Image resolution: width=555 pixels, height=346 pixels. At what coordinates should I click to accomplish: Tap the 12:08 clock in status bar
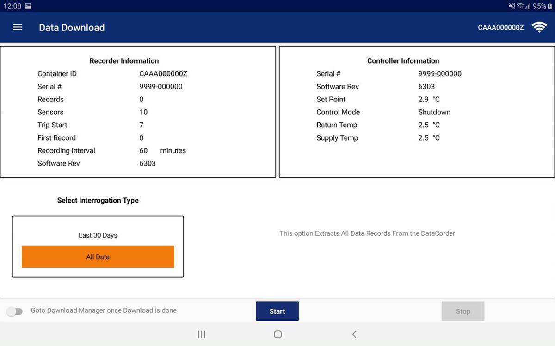pos(12,6)
